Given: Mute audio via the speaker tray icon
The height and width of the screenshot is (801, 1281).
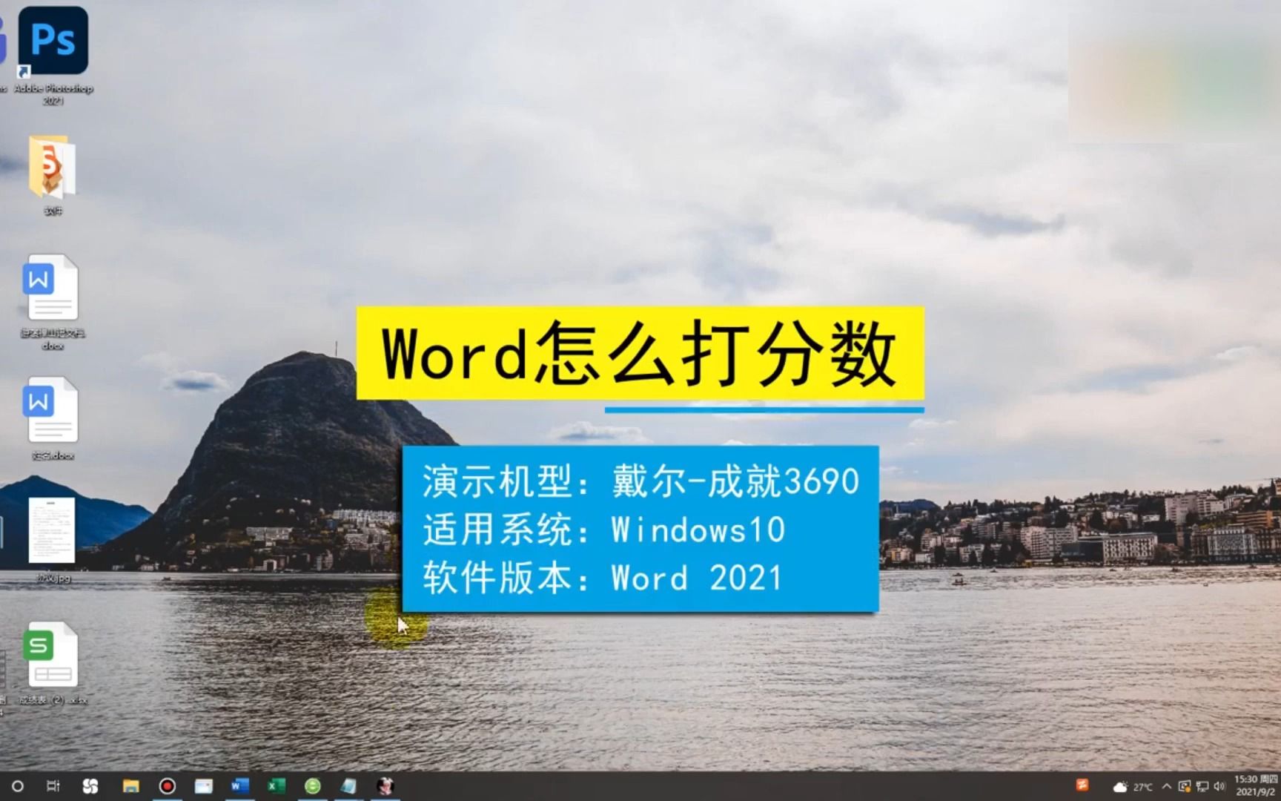Looking at the screenshot, I should (1219, 786).
